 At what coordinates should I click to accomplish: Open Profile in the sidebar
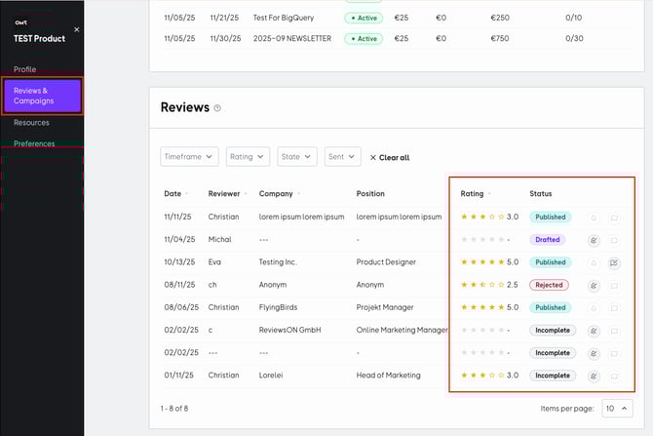(25, 69)
